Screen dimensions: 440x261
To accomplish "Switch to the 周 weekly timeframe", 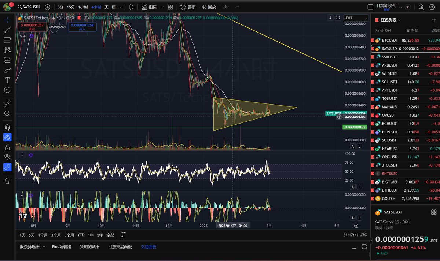I will tap(114, 7).
